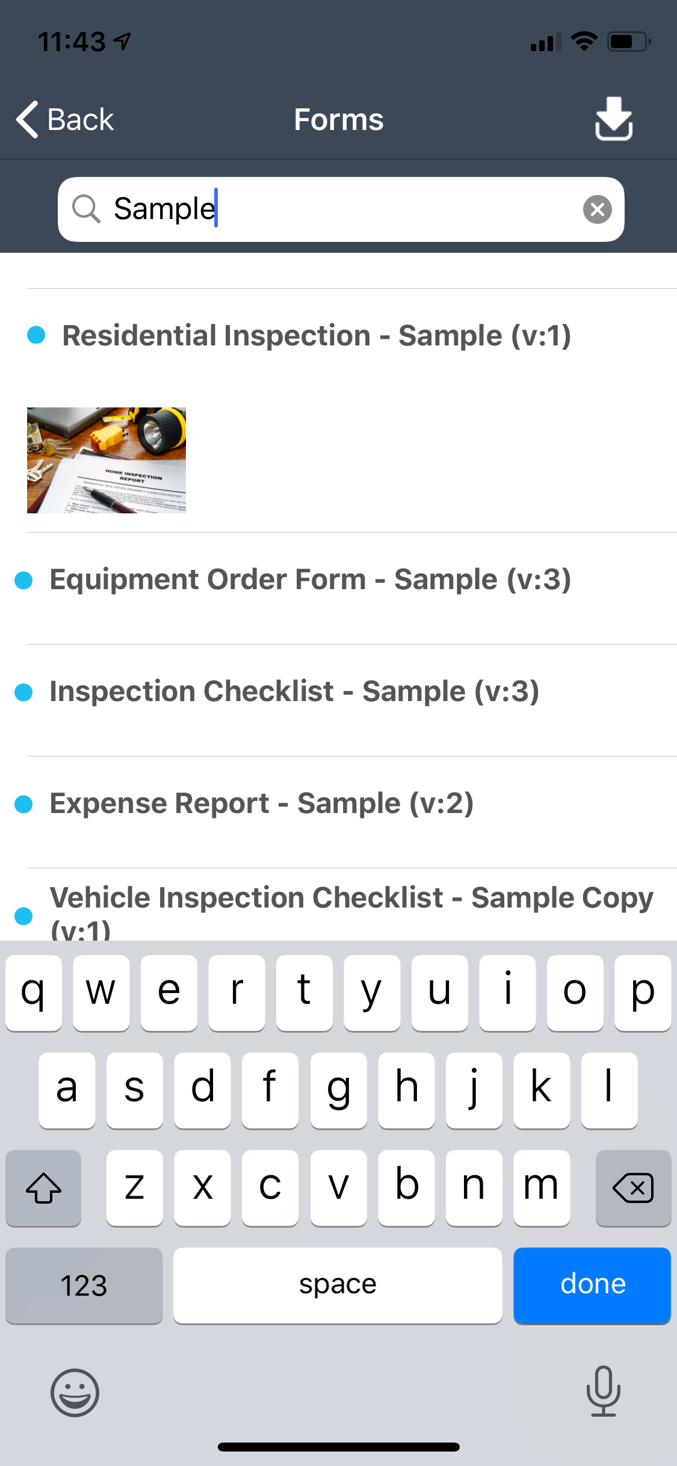
Task: Open Equipment Order Form - Sample
Action: click(x=311, y=579)
